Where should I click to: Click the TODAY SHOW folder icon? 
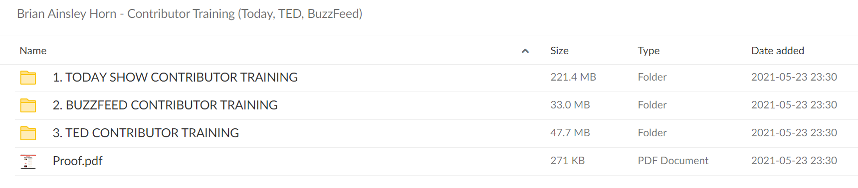28,78
